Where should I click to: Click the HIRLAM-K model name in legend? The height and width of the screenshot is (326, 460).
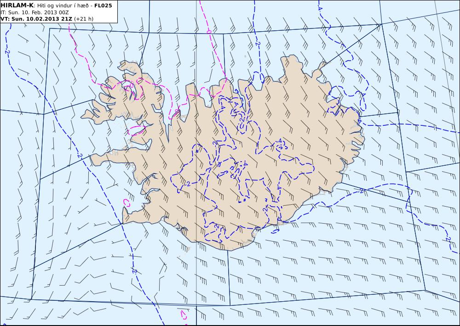click(17, 6)
